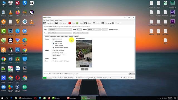Click the encoding progress bar

47,78
